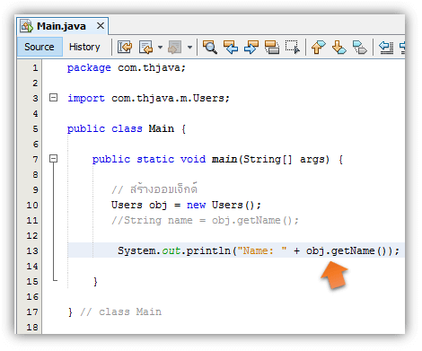The image size is (422, 351).
Task: Close the Main.java tab
Action: [x=101, y=26]
